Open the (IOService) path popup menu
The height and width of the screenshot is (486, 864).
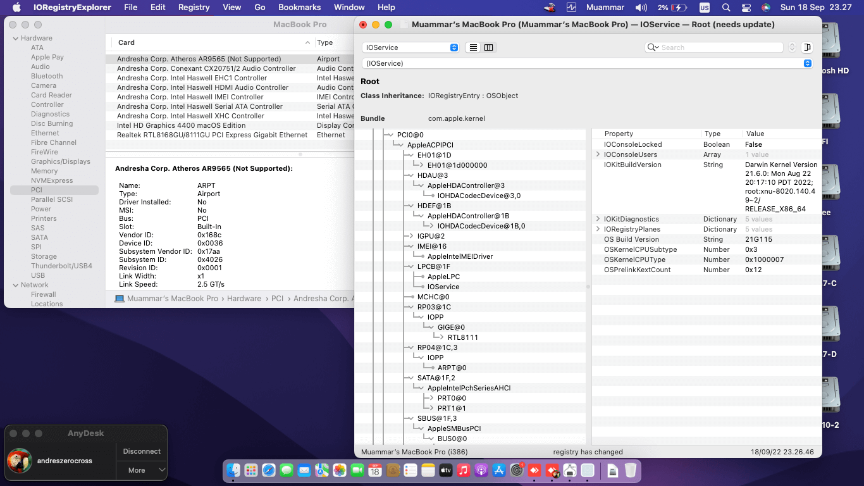click(587, 63)
